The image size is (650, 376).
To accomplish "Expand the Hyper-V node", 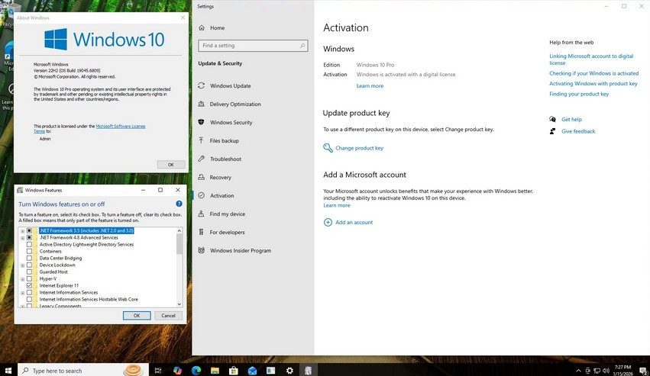I will point(23,279).
